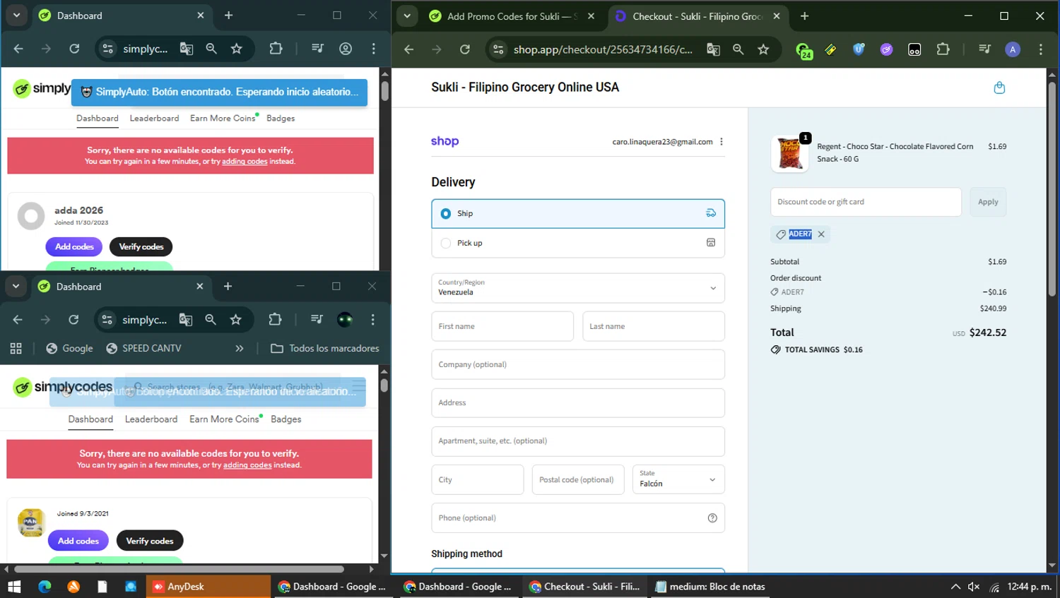Click horizontal scrollbar of bottom-left window
Image resolution: width=1060 pixels, height=598 pixels.
click(179, 569)
